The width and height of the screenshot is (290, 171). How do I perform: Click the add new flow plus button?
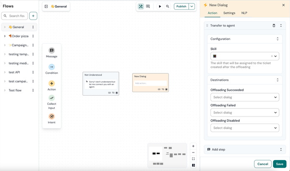tap(33, 16)
